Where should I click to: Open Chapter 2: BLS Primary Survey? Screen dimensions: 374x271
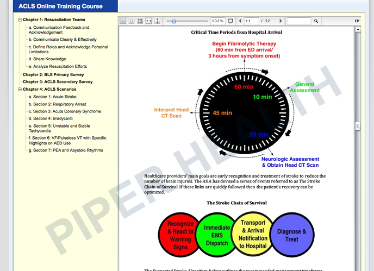coord(53,74)
